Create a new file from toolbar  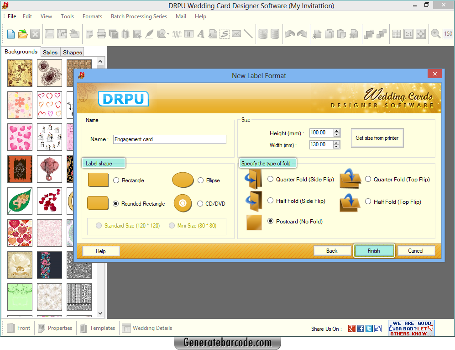click(x=11, y=34)
